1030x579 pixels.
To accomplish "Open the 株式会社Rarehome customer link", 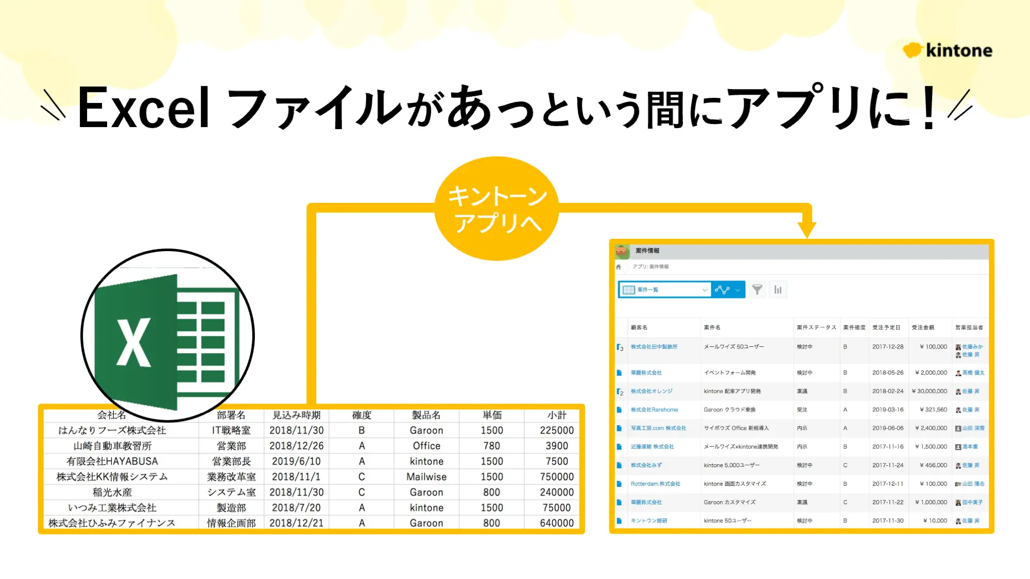I will pos(654,410).
